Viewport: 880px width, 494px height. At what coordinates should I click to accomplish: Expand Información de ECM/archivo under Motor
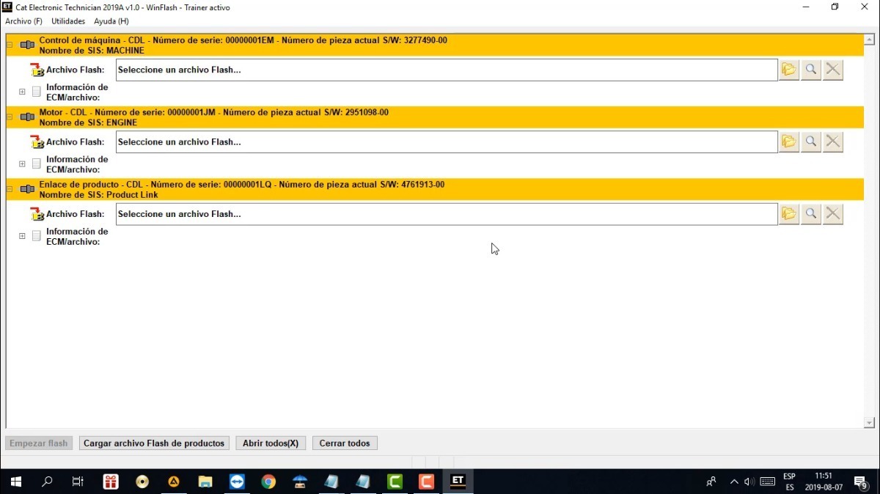tap(22, 163)
